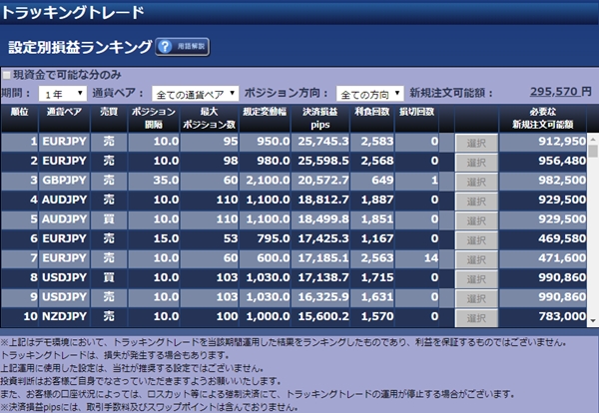Open the ポジション方向 dropdown
The image size is (599, 413).
[x=369, y=94]
